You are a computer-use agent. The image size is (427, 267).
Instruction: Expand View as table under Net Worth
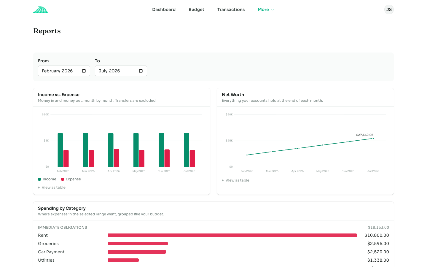pos(235,180)
